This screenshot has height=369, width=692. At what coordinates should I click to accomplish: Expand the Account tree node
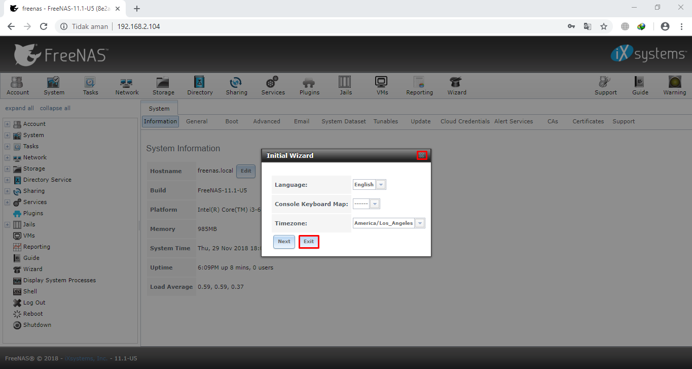(x=7, y=124)
